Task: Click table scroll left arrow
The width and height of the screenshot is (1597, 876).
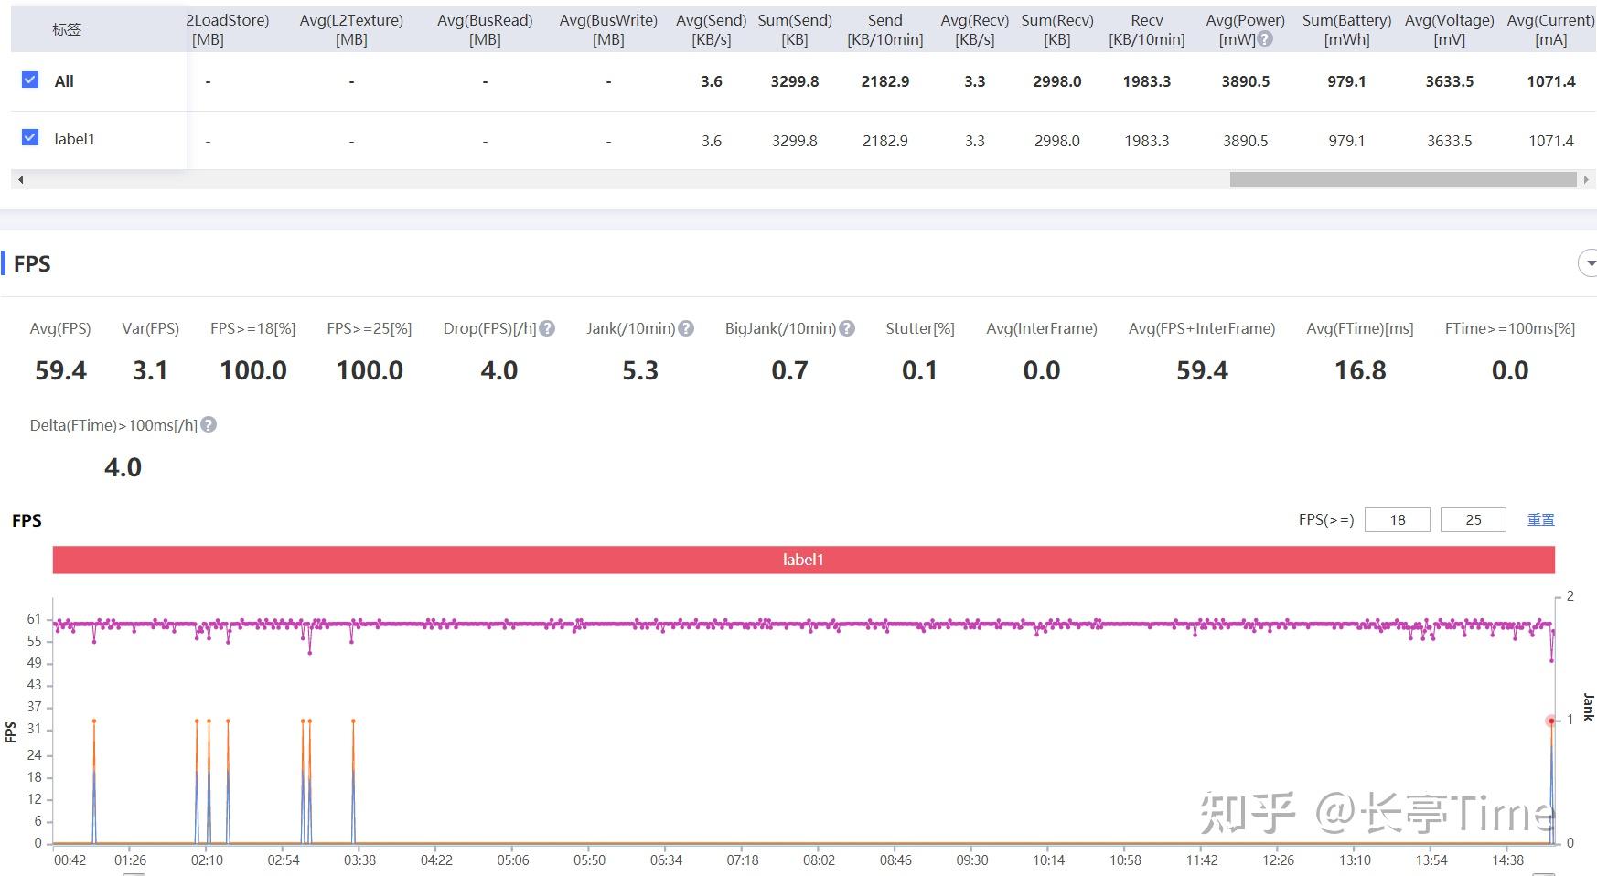Action: [20, 180]
